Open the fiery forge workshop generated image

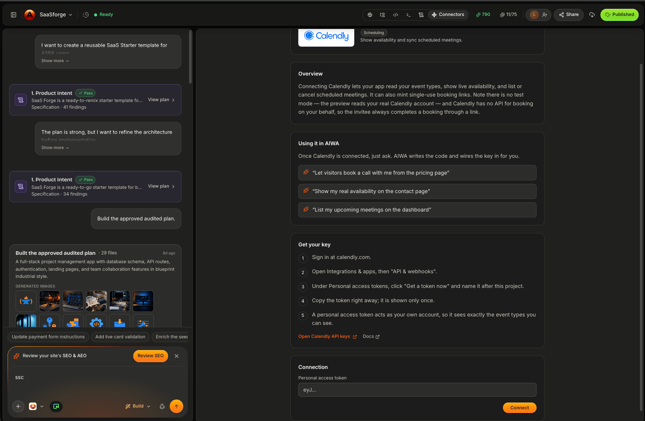tap(50, 301)
